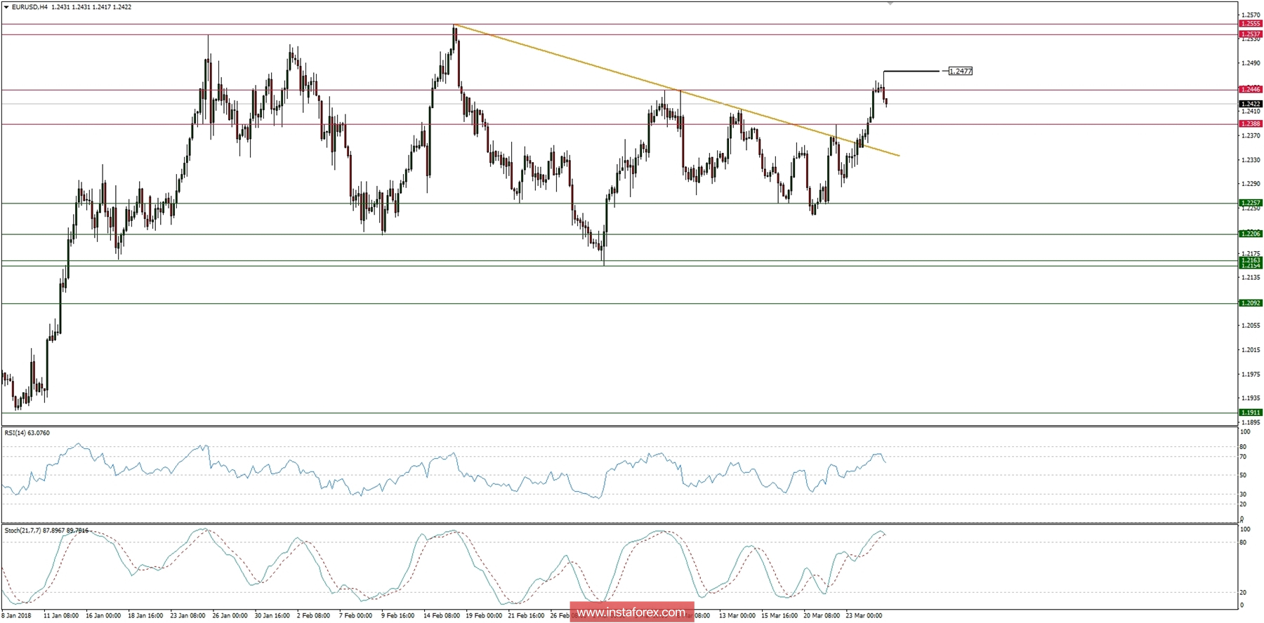Click the 1.2490 price axis value
This screenshot has height=623, width=1264.
click(1251, 63)
